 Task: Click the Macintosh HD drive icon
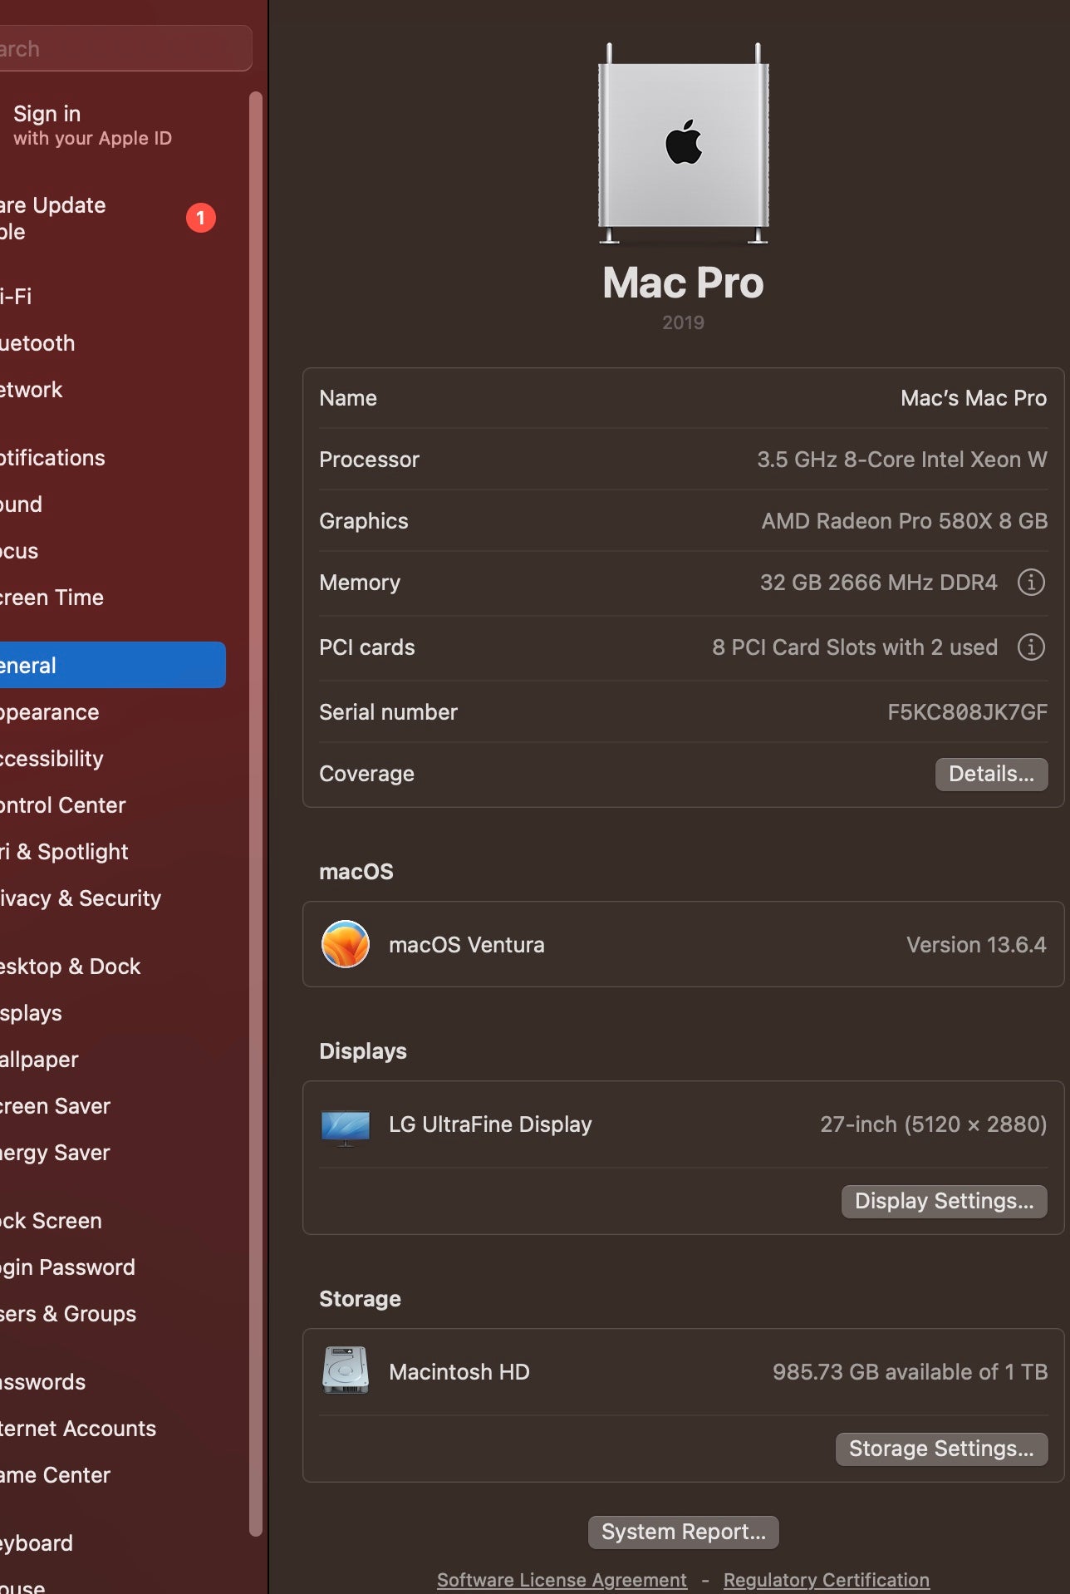click(x=346, y=1370)
